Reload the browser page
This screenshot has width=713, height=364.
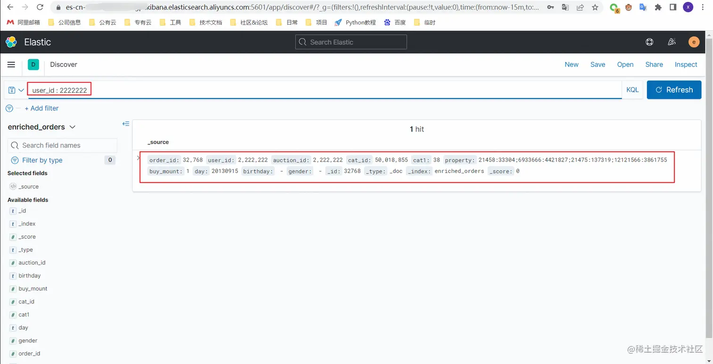[40, 7]
